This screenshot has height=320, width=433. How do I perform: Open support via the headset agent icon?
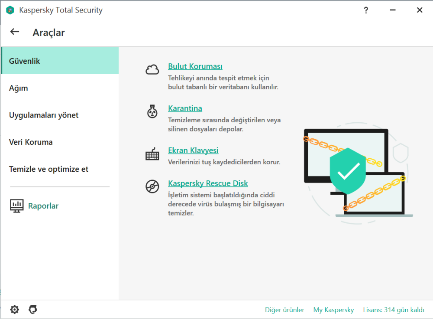[x=33, y=310]
